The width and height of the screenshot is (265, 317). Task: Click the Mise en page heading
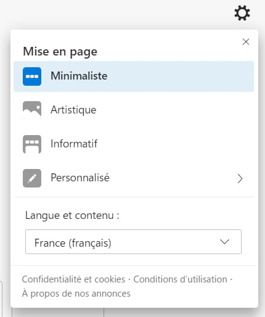click(60, 52)
